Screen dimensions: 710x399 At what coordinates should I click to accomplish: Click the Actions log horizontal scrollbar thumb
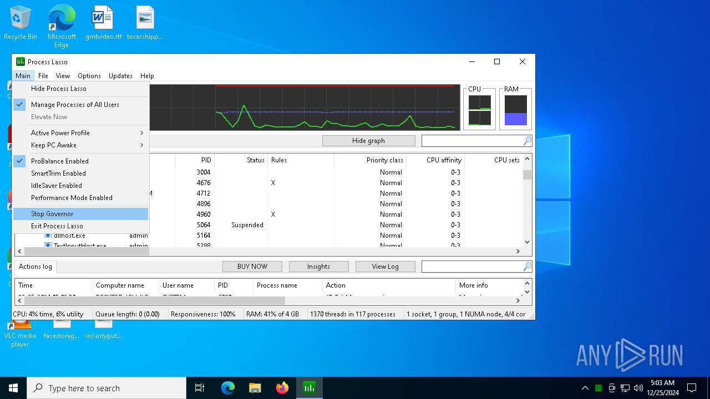[154, 300]
